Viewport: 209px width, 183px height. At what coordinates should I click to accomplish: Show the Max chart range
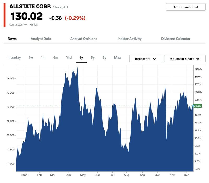click(x=118, y=57)
